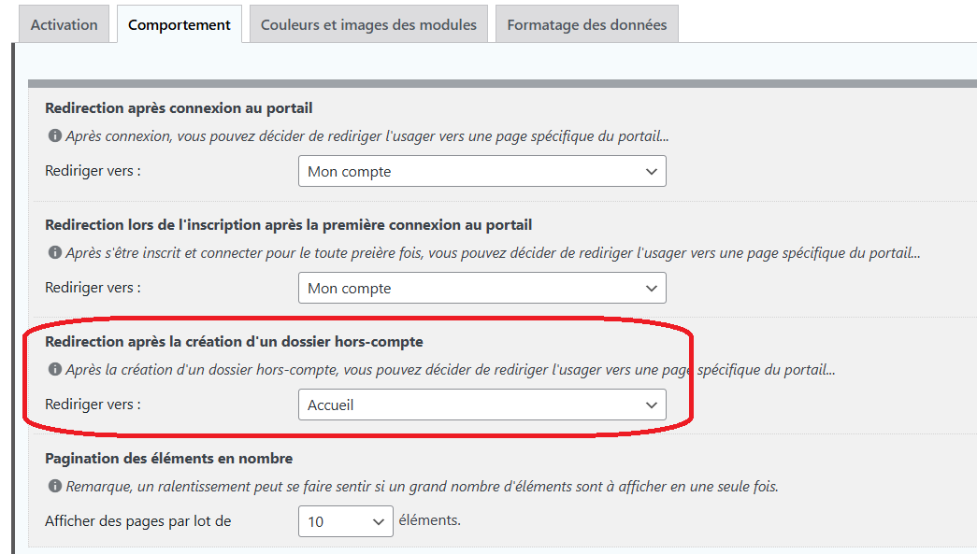Image resolution: width=977 pixels, height=554 pixels.
Task: Click info icon for first-login inscription redirection
Action: [x=54, y=253]
